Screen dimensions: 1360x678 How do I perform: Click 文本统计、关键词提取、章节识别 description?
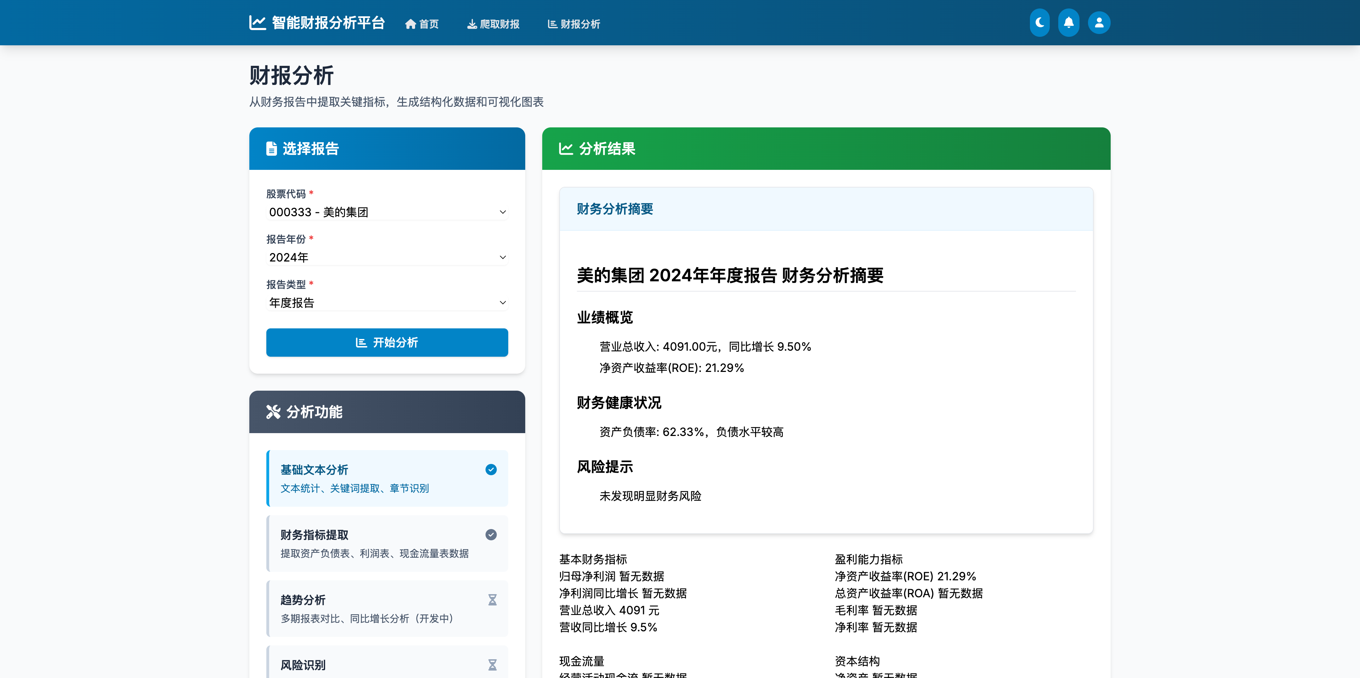click(x=354, y=489)
